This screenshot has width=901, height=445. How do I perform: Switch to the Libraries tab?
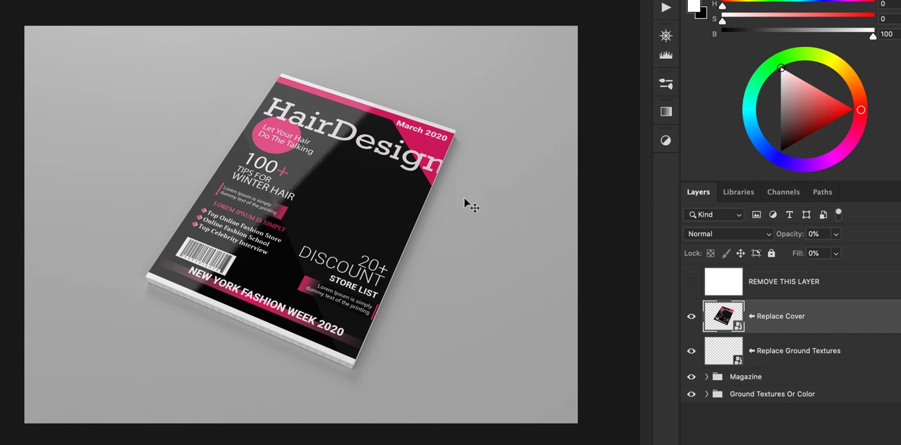pyautogui.click(x=738, y=192)
